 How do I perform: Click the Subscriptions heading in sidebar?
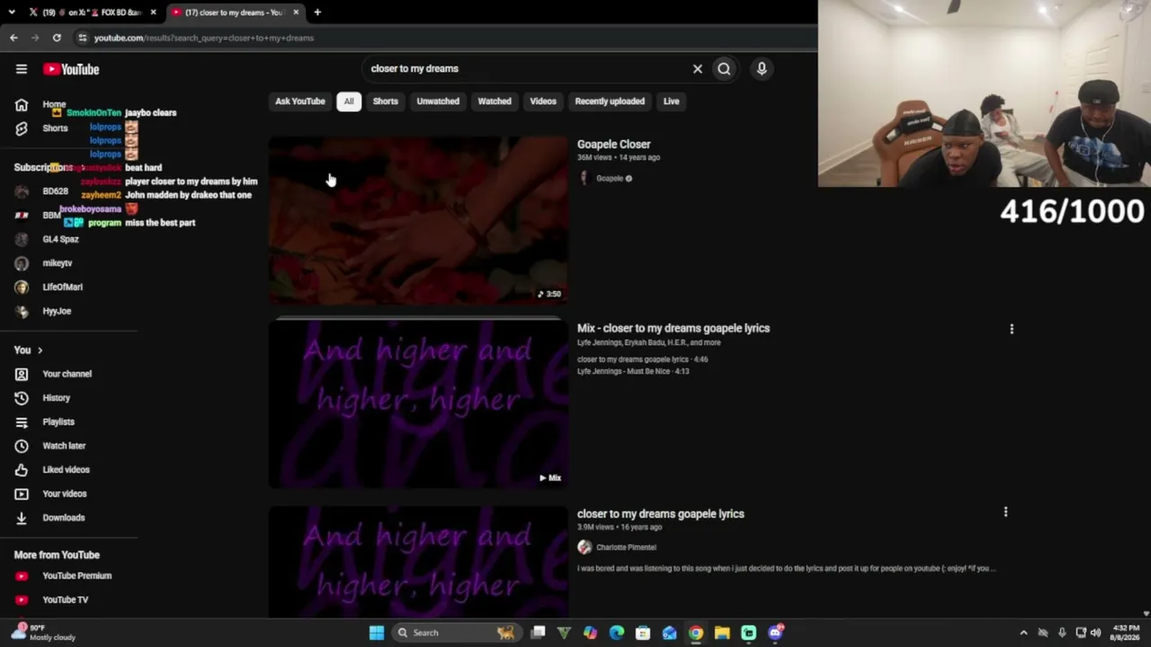click(x=43, y=168)
